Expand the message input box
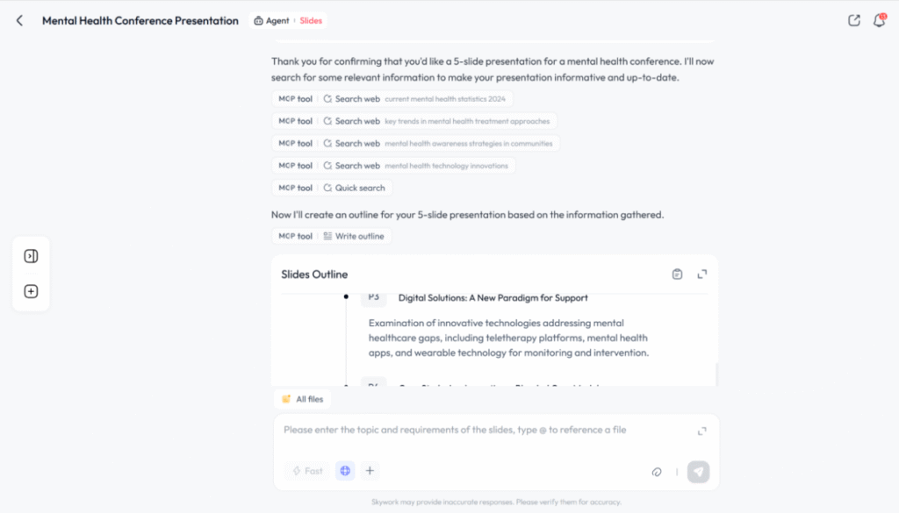 click(x=701, y=431)
